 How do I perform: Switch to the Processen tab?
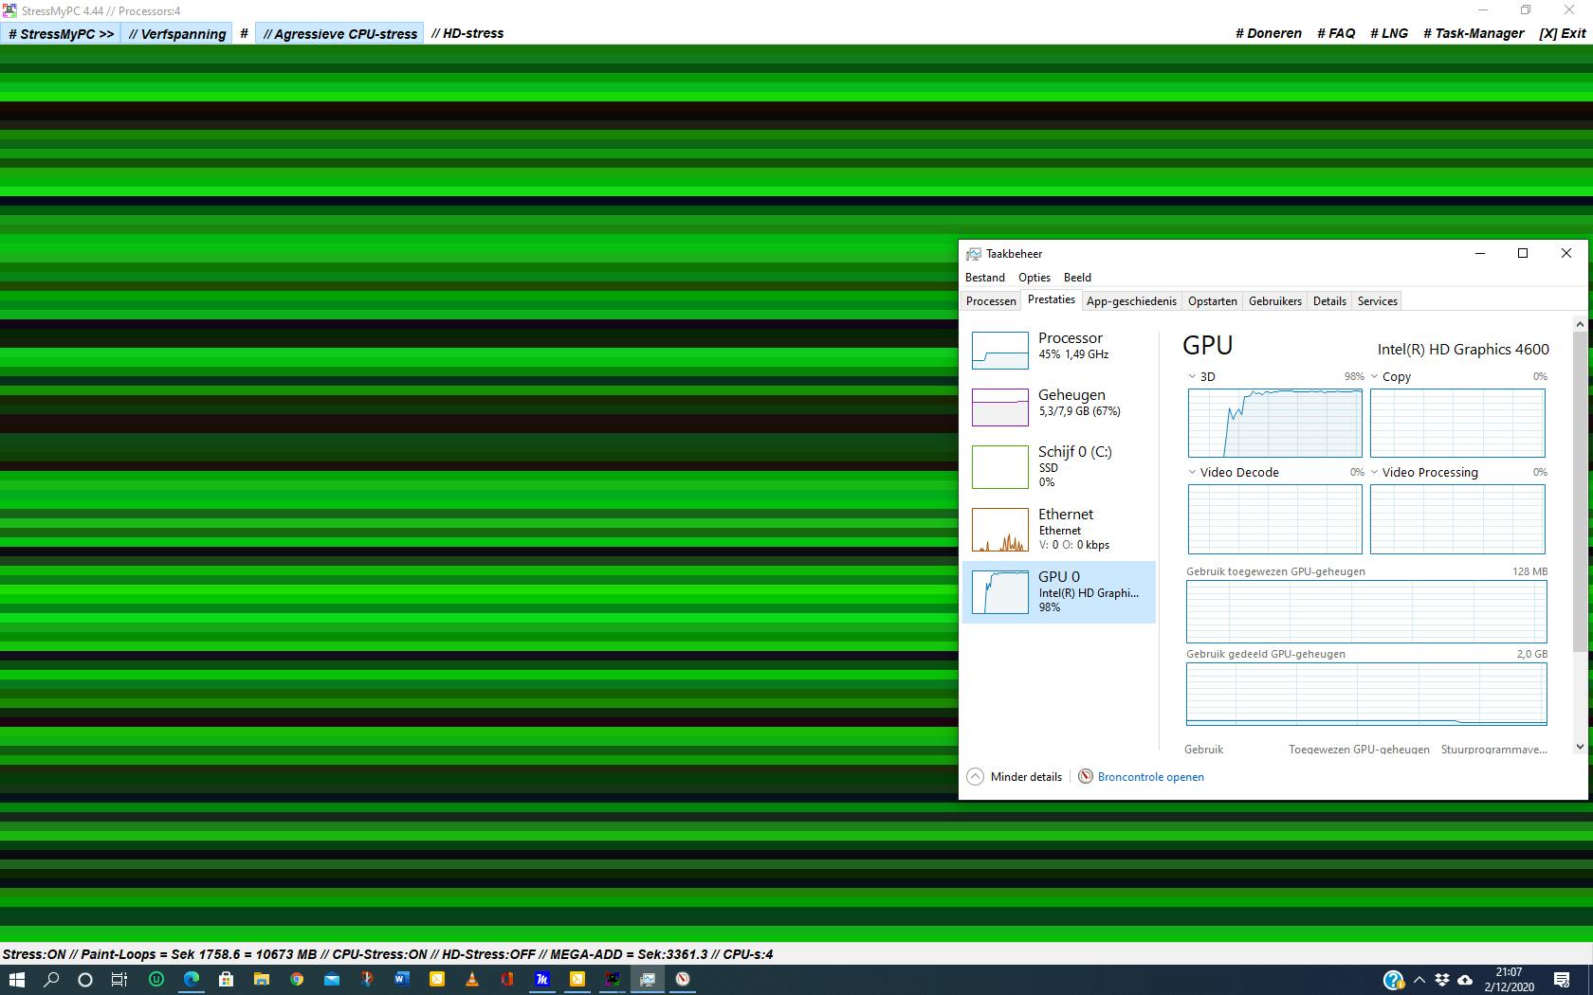coord(991,300)
